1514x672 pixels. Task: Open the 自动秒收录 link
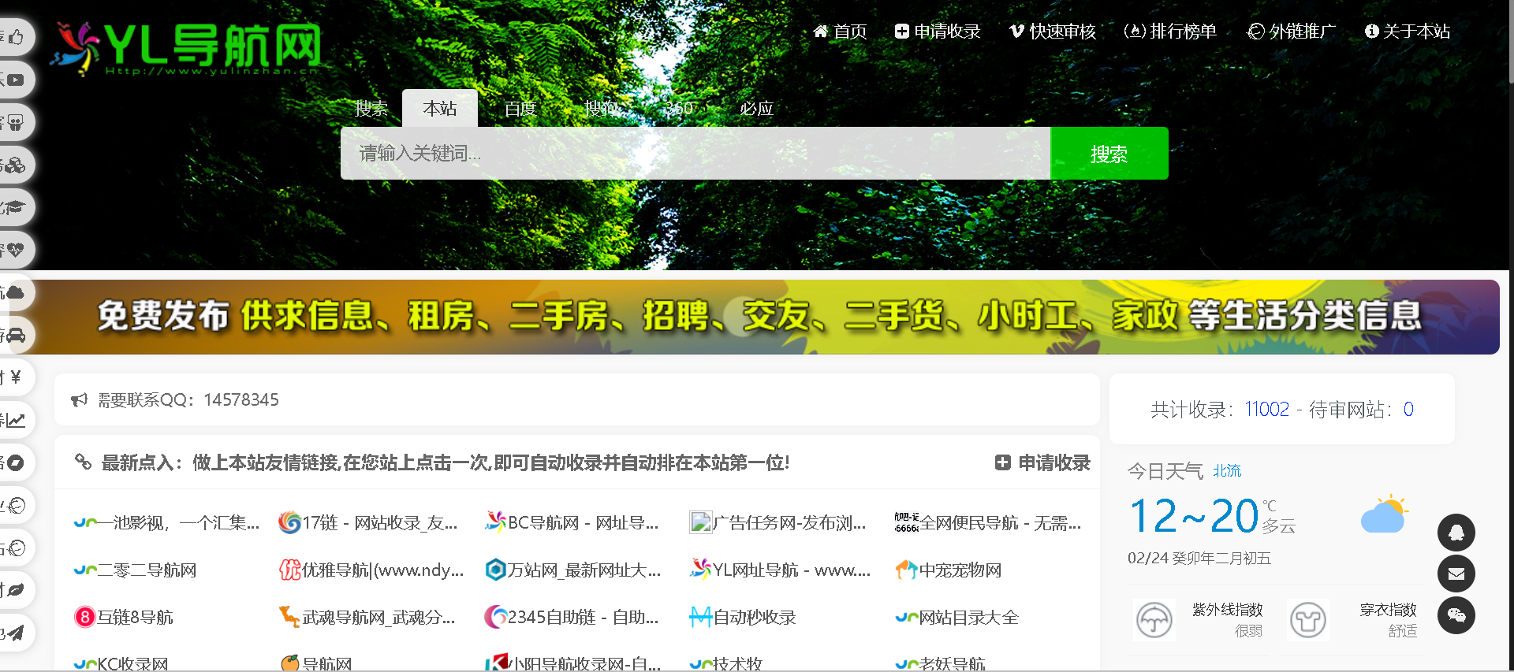click(x=743, y=617)
